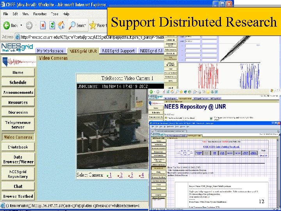Viewport: 281px width, 211px height.
Task: Open ENotebook from the main sidebar
Action: coord(18,147)
